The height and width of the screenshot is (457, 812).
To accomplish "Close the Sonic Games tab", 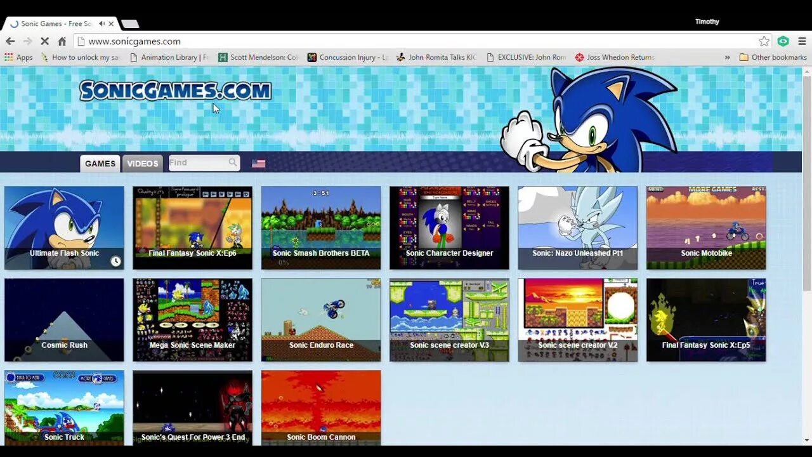I will point(111,23).
